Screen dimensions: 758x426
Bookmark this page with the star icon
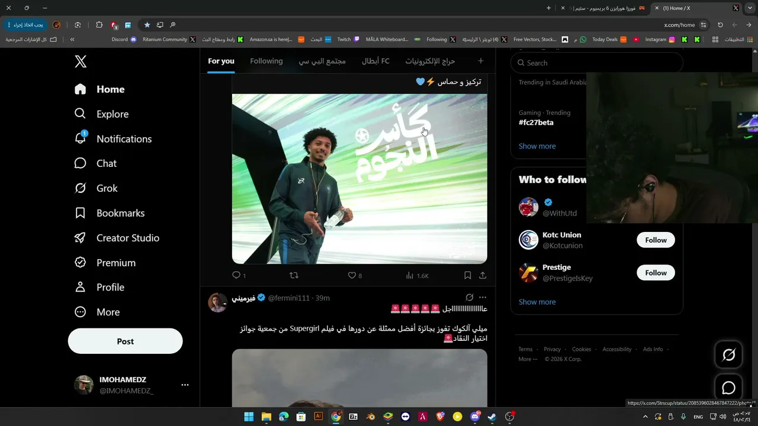click(147, 25)
